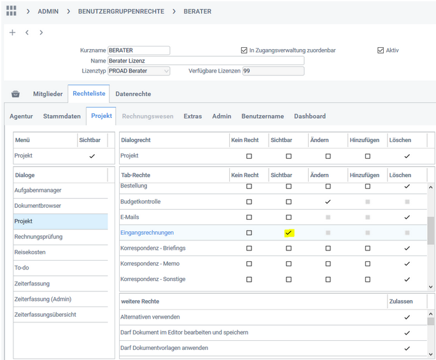Screen dimensions: 436x360
Task: Click BENUTZERGRUPPENRECHTE in the breadcrumb
Action: (x=121, y=11)
